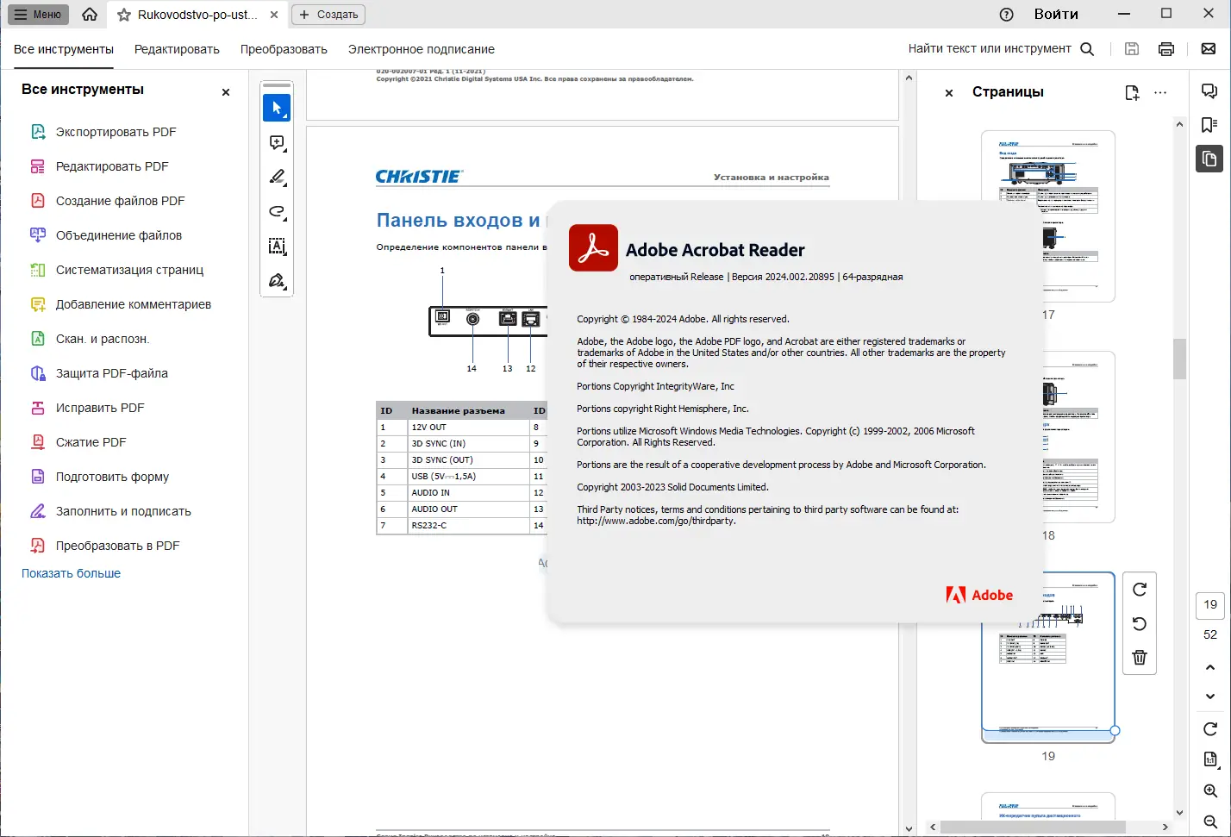This screenshot has height=837, width=1231.
Task: Close the Все инструменты panel
Action: pyautogui.click(x=226, y=92)
